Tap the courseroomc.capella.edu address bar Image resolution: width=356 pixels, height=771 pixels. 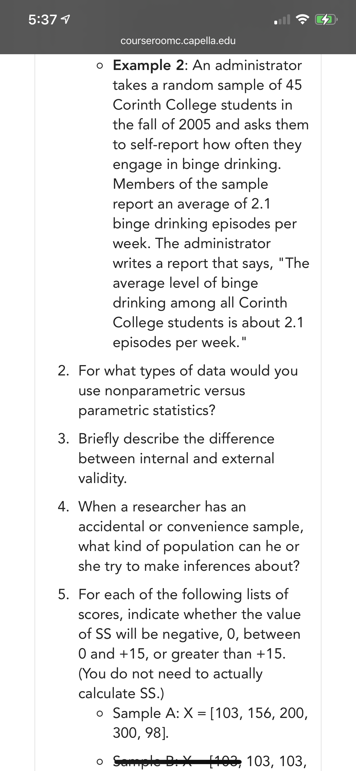(178, 40)
